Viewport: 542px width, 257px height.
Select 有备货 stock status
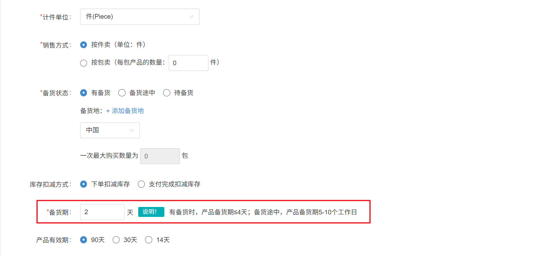[84, 93]
